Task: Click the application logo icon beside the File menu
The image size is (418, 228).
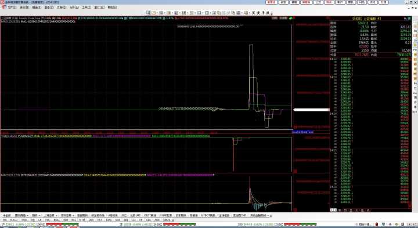Action: (3, 7)
